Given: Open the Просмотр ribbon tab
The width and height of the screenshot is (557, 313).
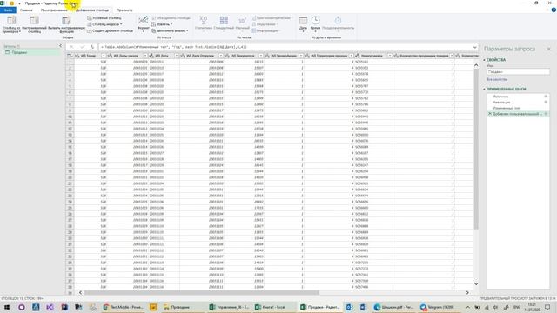Looking at the screenshot, I should coord(124,10).
